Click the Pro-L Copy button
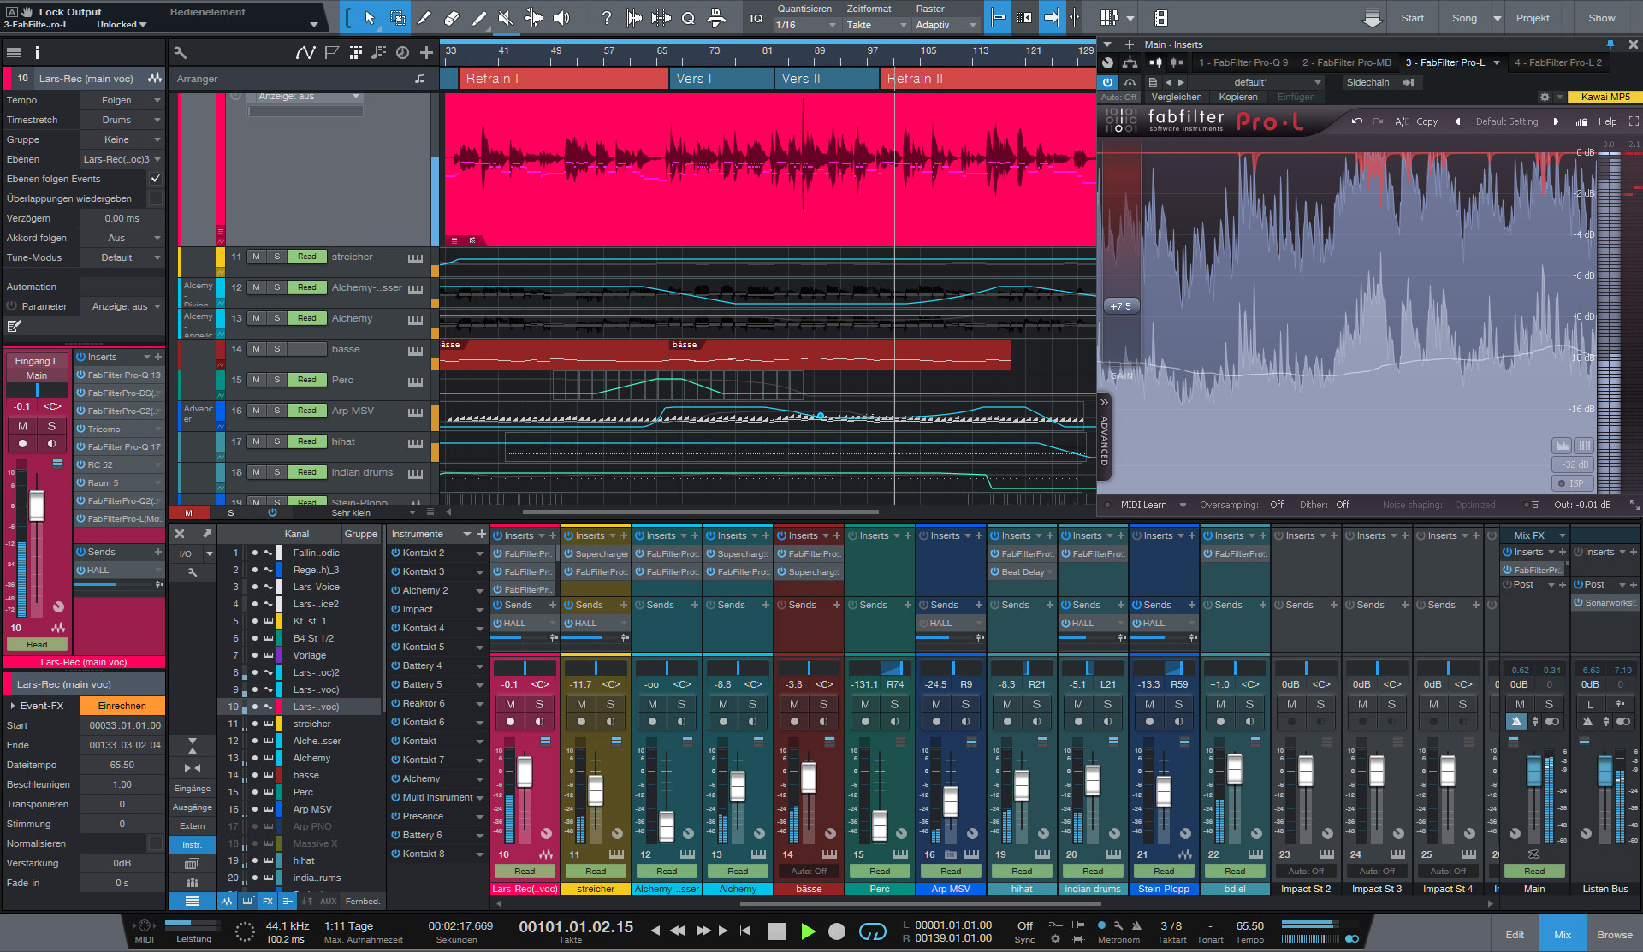This screenshot has height=952, width=1643. coord(1427,121)
